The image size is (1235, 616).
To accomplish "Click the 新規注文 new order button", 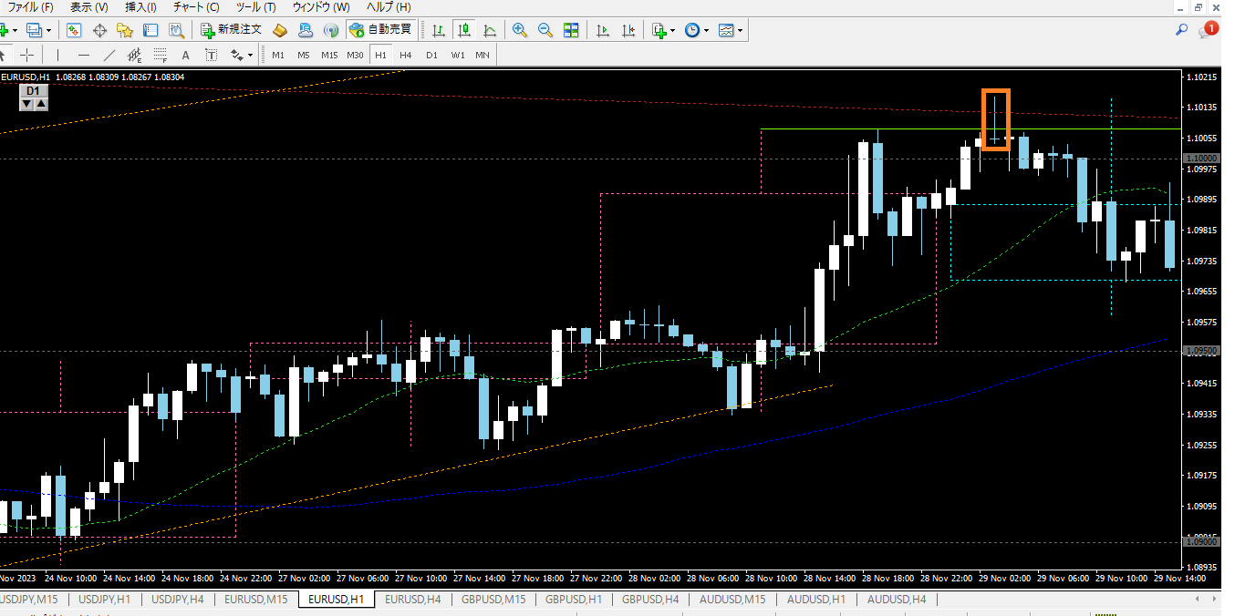I will pyautogui.click(x=231, y=30).
